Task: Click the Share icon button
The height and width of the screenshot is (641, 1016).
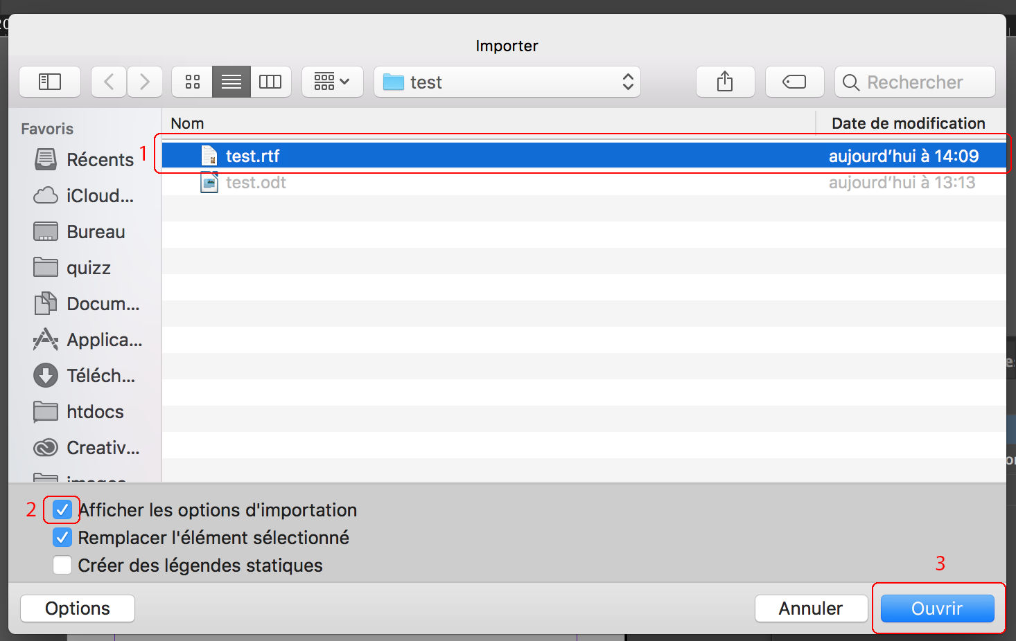Action: tap(725, 82)
